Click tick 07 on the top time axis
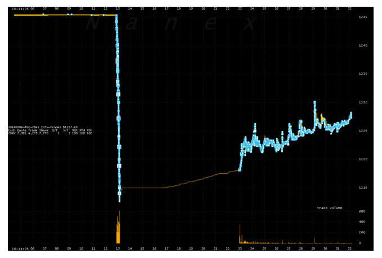Screen dimensions: 382x258 (44, 8)
